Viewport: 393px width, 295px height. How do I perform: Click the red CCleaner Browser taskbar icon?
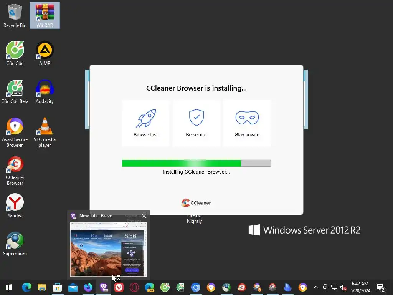click(x=242, y=287)
